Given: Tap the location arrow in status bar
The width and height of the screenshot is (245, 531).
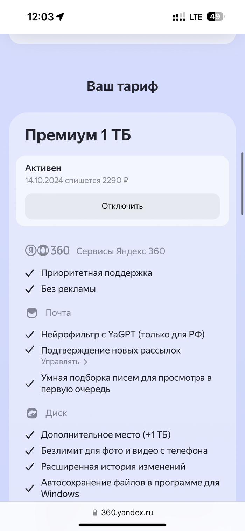Looking at the screenshot, I should pos(60,16).
